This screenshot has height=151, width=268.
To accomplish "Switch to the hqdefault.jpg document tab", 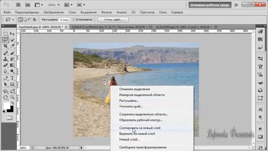I will click(41, 27).
